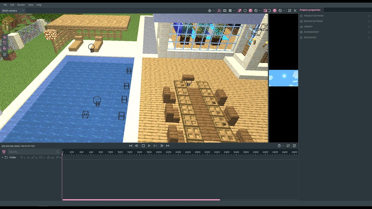Image resolution: width=372 pixels, height=209 pixels.
Task: Stop timeline playback
Action: pos(143,146)
